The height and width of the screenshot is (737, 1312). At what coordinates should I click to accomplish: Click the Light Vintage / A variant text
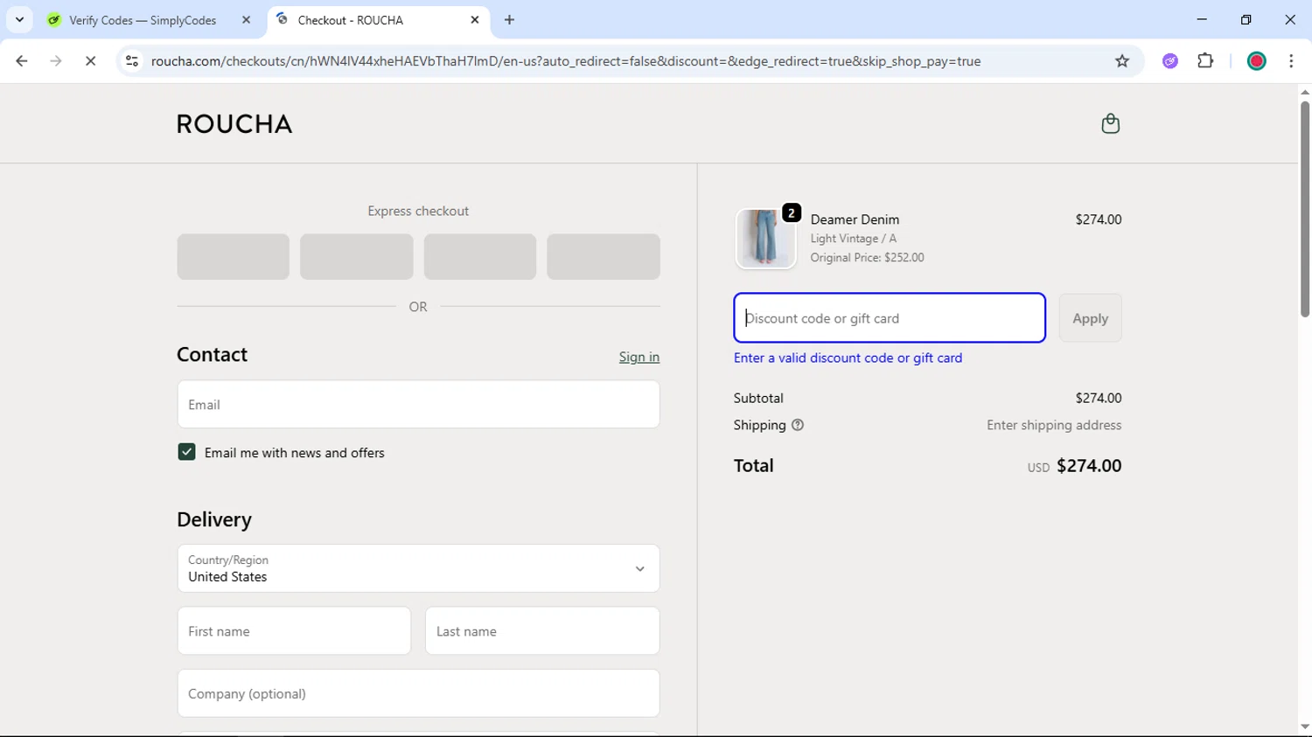[853, 239]
